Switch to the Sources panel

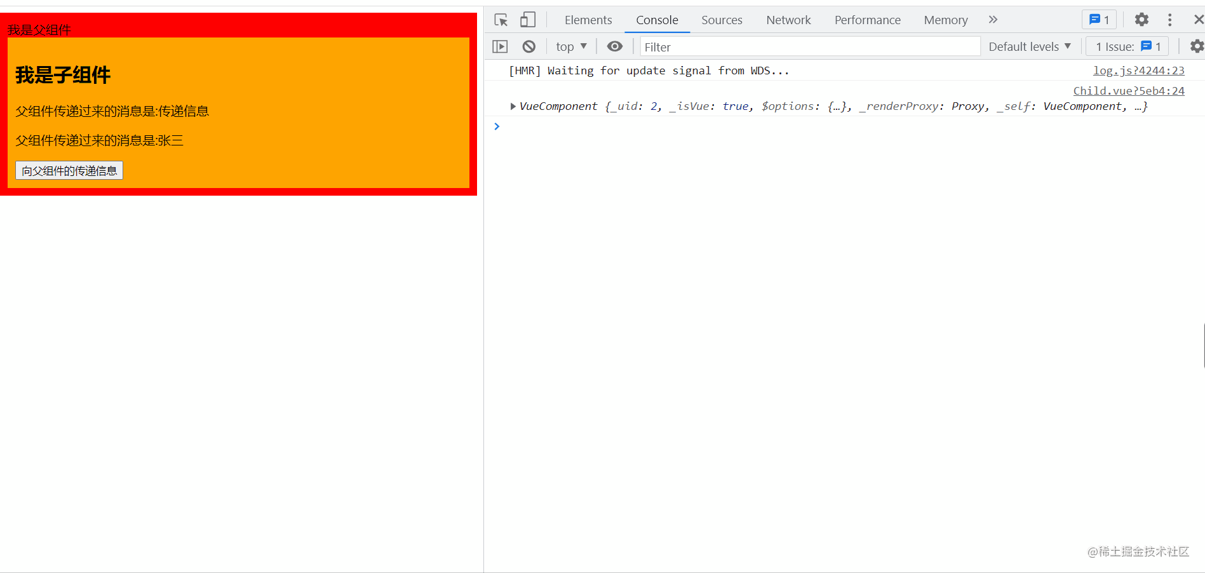pyautogui.click(x=722, y=20)
